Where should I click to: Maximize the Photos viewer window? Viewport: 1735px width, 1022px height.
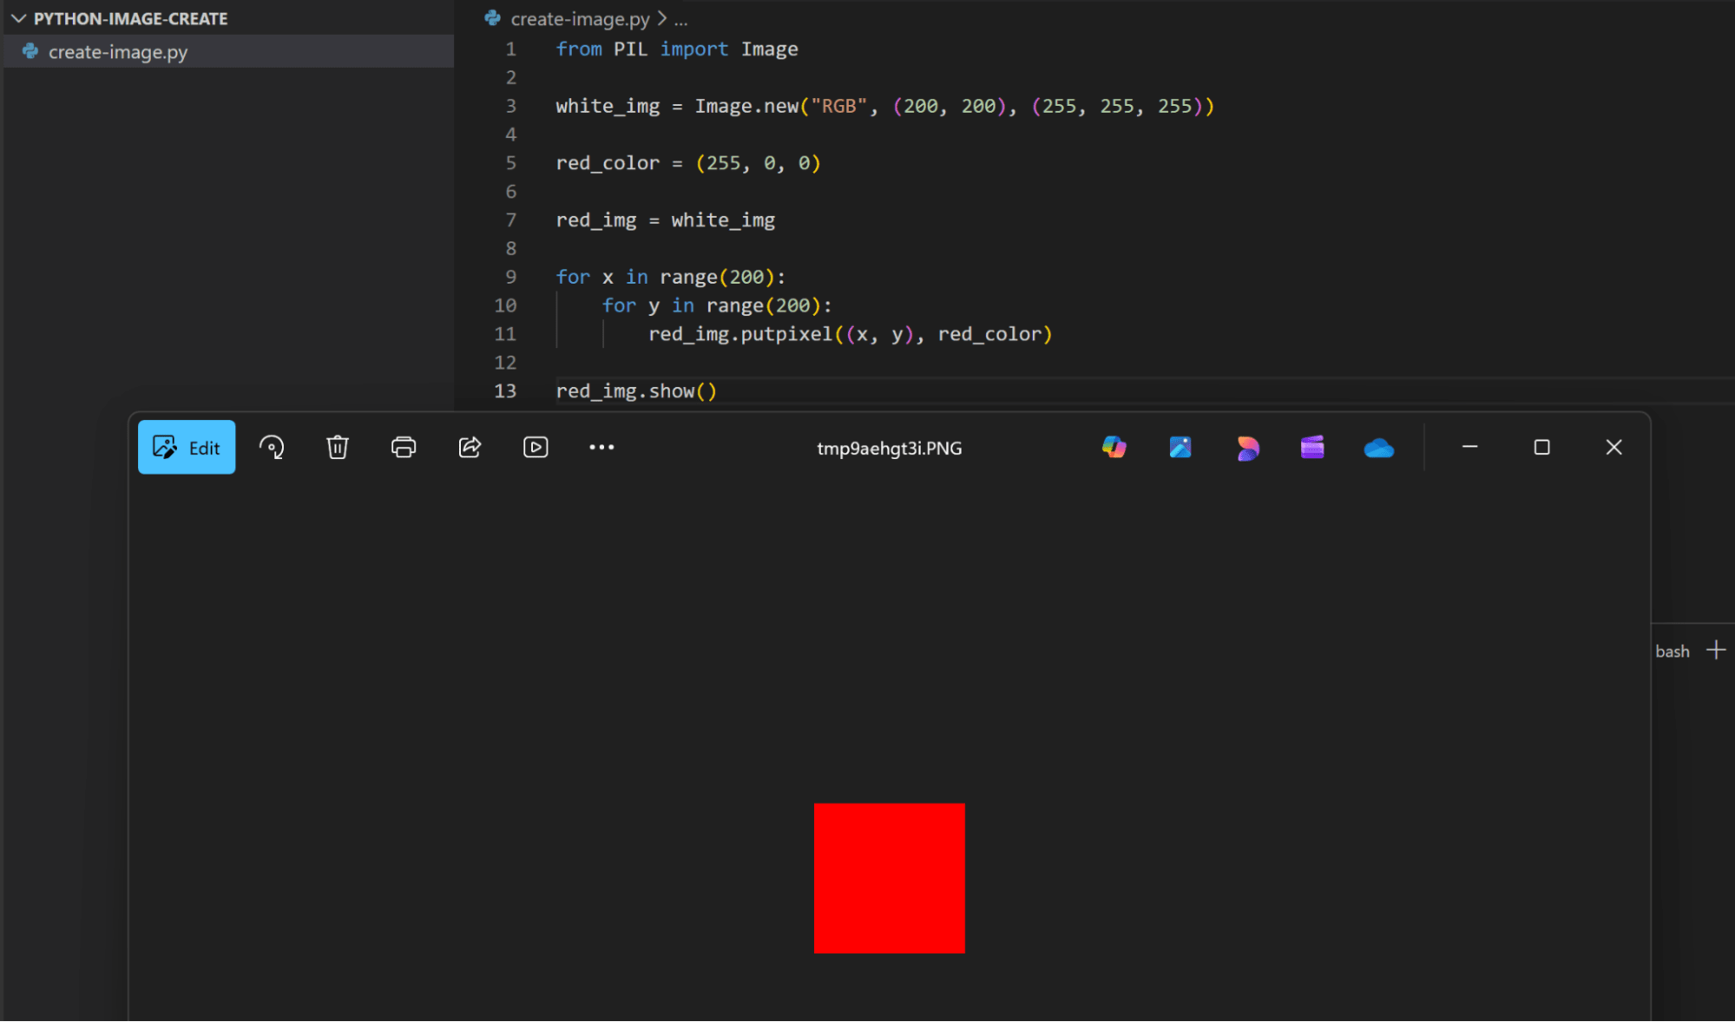(1541, 448)
